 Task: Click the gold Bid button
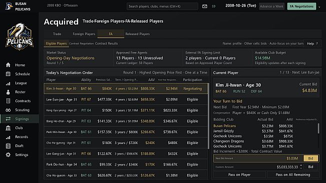tap(310, 158)
